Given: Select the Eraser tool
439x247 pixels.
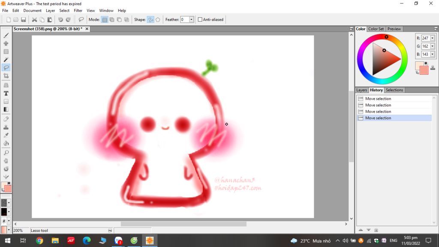Looking at the screenshot, I should pyautogui.click(x=6, y=119).
